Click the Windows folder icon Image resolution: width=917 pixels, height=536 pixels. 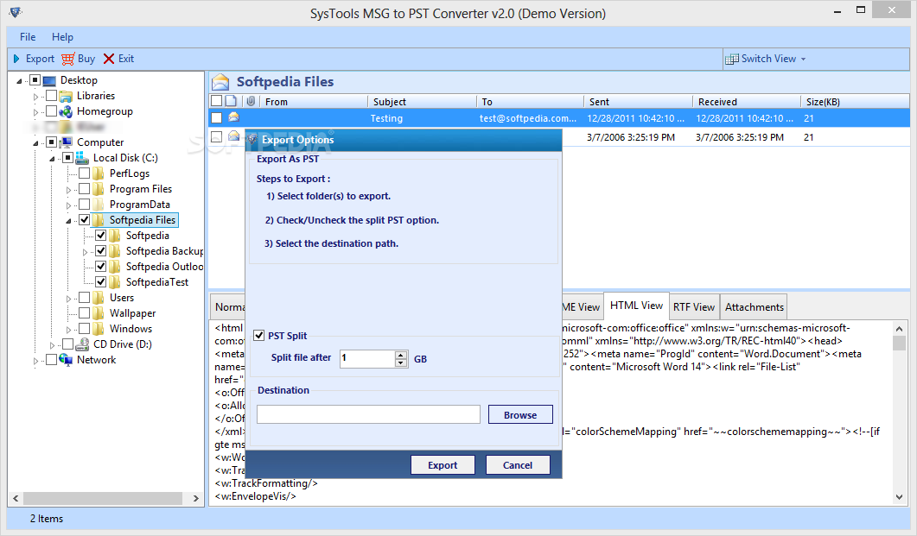(x=99, y=329)
